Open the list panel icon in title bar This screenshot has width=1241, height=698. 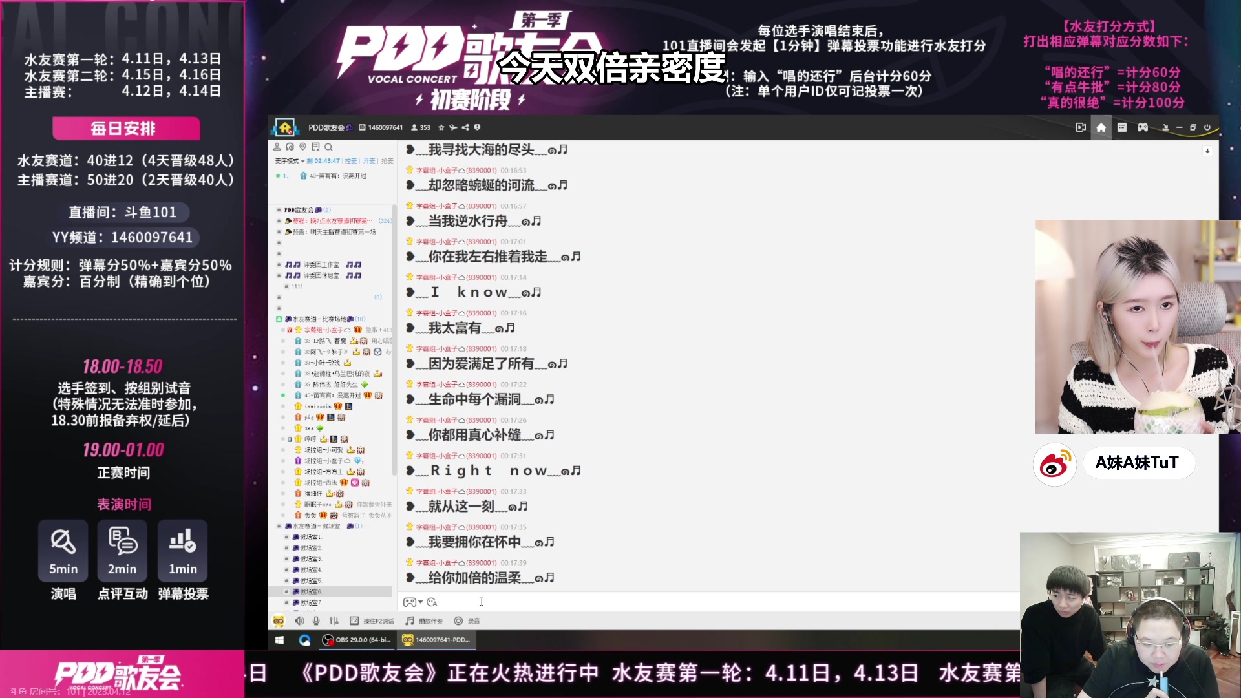coord(1122,127)
